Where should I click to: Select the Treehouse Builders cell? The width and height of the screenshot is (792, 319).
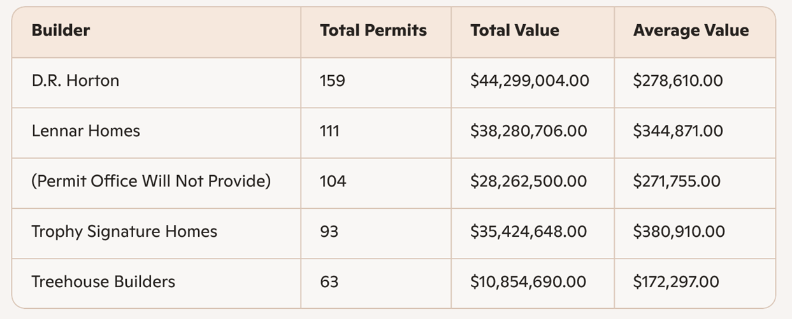pyautogui.click(x=103, y=281)
